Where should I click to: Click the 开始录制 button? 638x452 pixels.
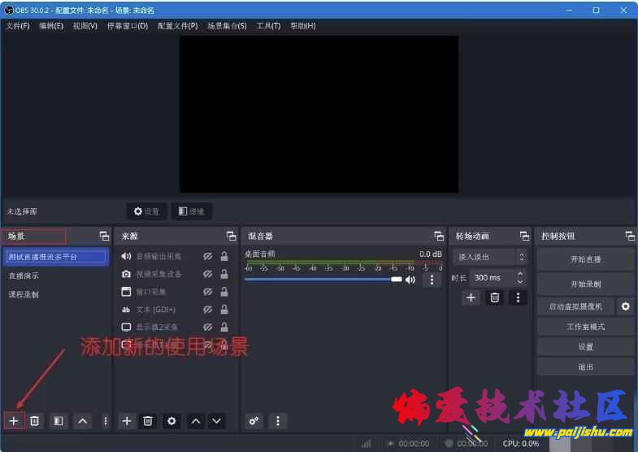coord(585,284)
